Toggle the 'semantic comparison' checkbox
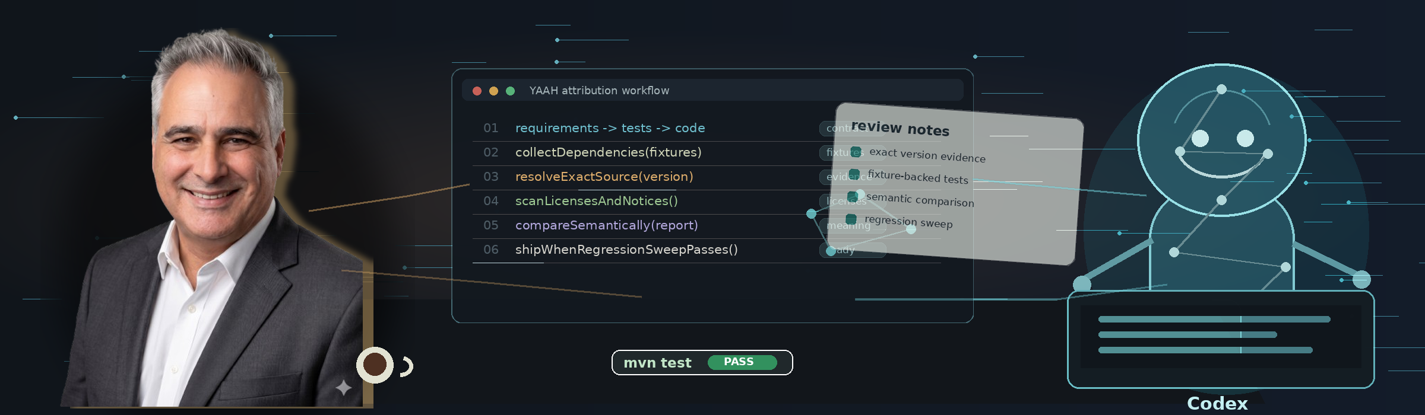1425x415 pixels. (853, 196)
